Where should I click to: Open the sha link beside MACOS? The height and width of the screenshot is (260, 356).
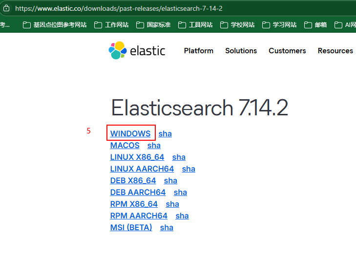tap(154, 146)
